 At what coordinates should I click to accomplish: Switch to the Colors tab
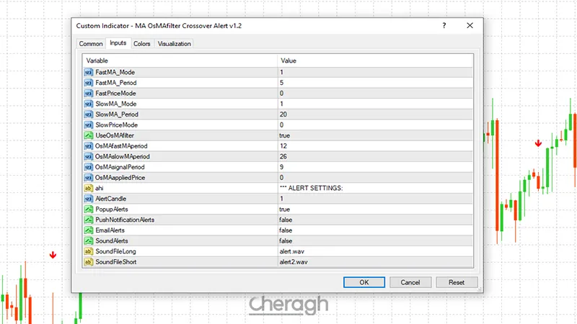click(x=142, y=44)
